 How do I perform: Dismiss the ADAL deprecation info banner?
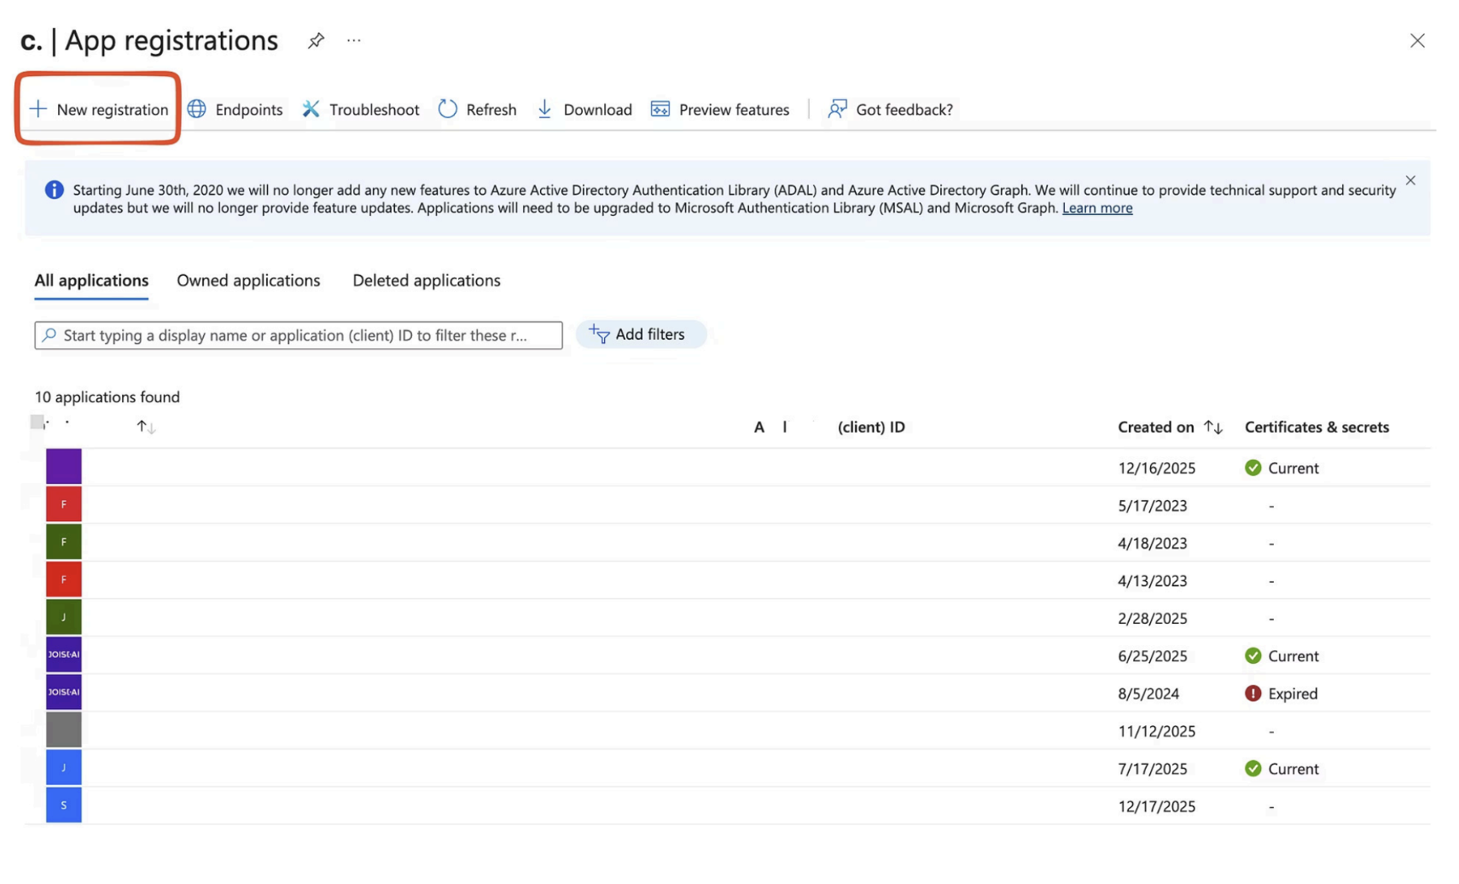(1410, 180)
